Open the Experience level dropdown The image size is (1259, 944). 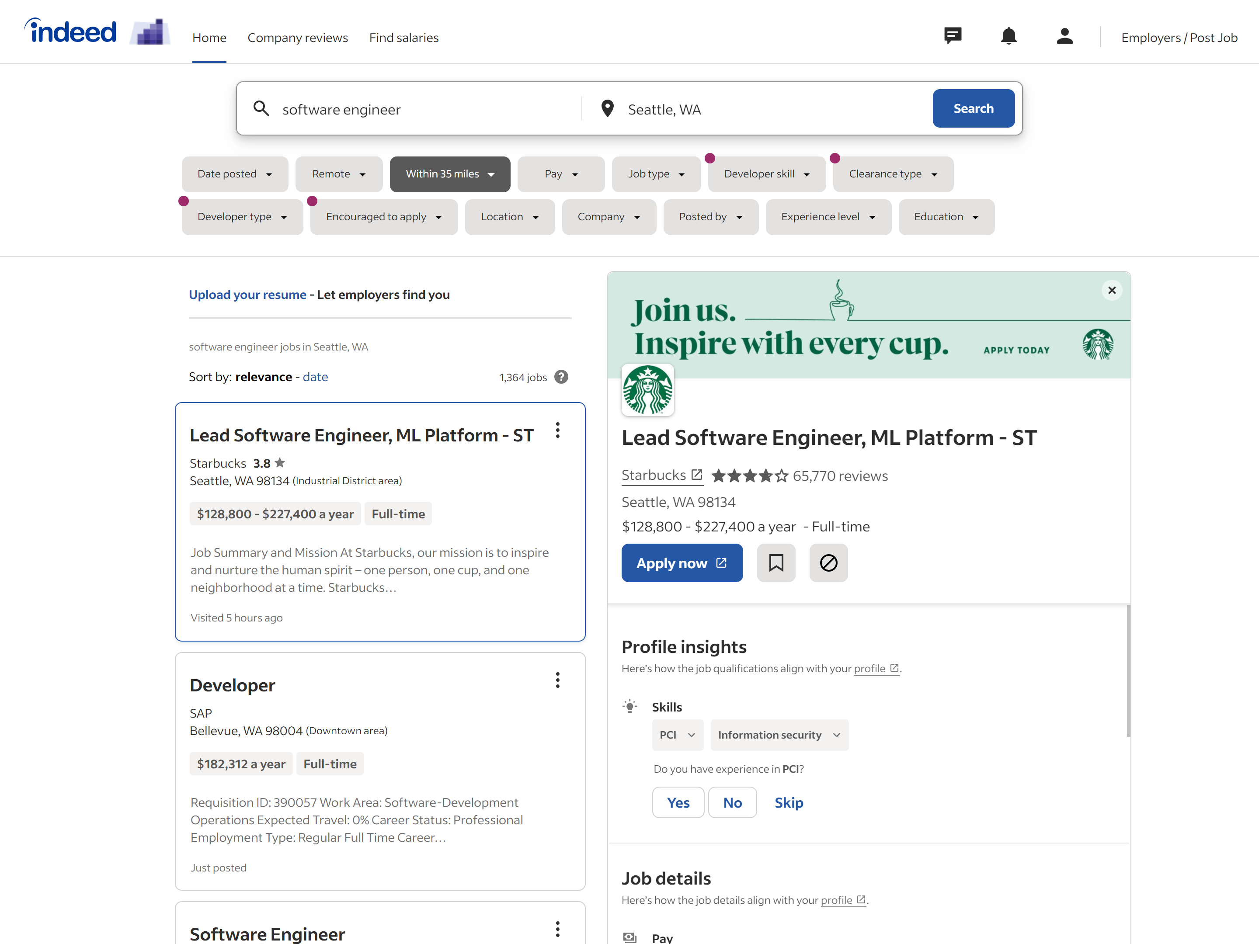pyautogui.click(x=828, y=217)
